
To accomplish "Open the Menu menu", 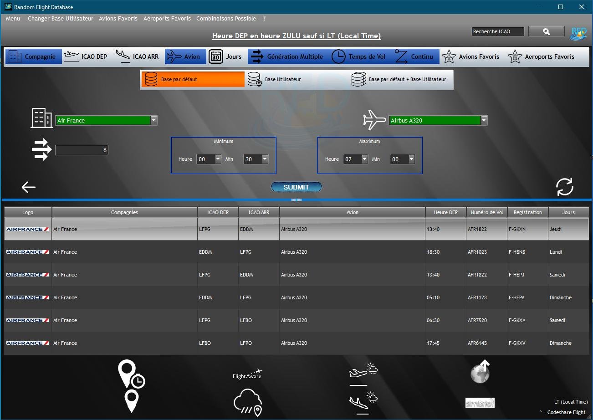I will click(13, 19).
